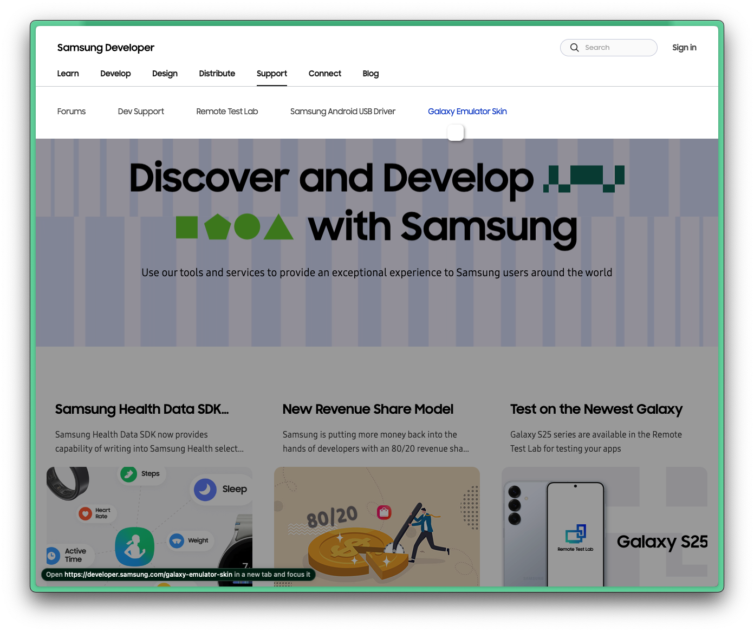Open Dev Support link
This screenshot has width=754, height=632.
click(x=141, y=112)
